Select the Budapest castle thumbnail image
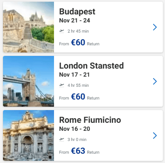Screen dimensions: 165x163 pyautogui.click(x=28, y=27)
